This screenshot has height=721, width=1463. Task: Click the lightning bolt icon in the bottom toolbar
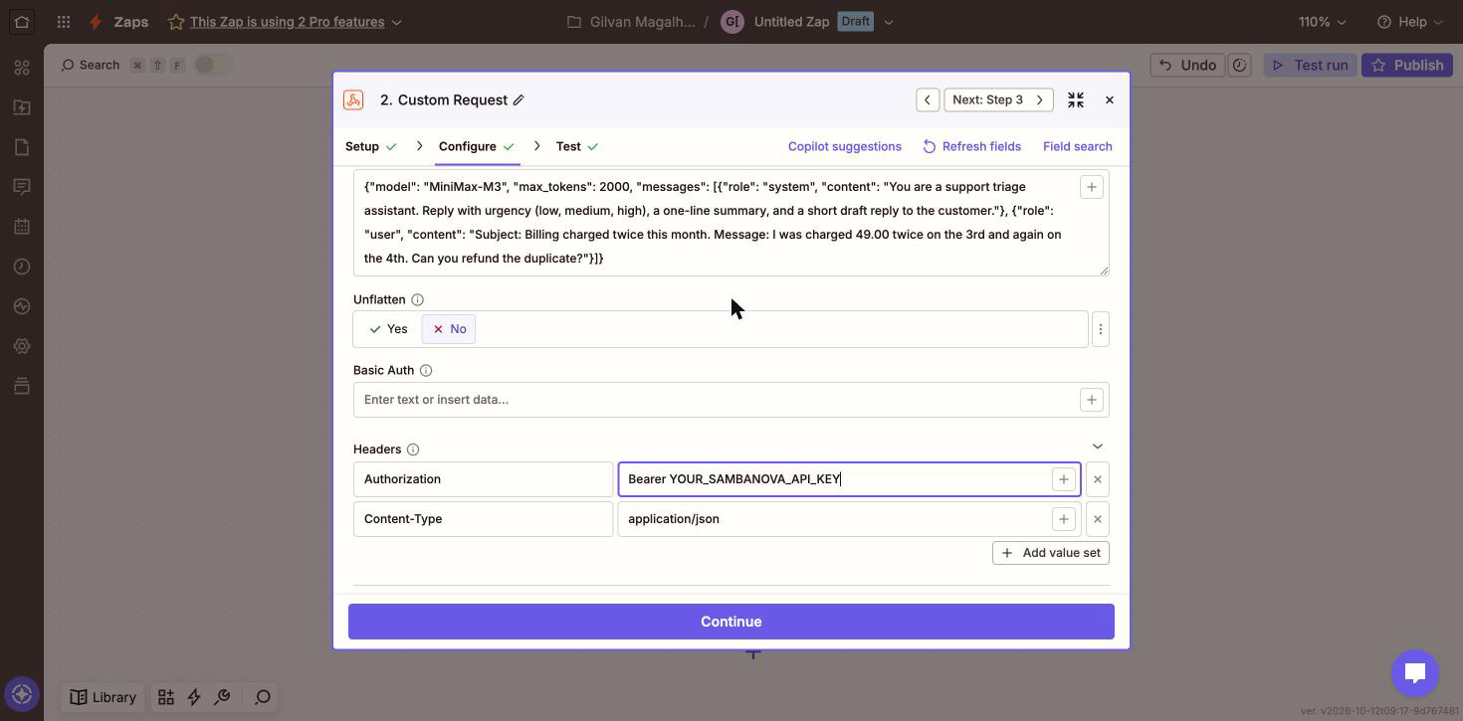pyautogui.click(x=194, y=697)
